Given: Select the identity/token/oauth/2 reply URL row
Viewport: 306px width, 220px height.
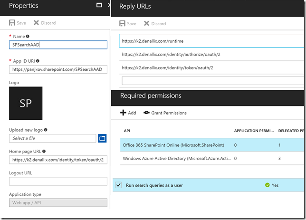Looking at the screenshot, I should click(212, 67).
